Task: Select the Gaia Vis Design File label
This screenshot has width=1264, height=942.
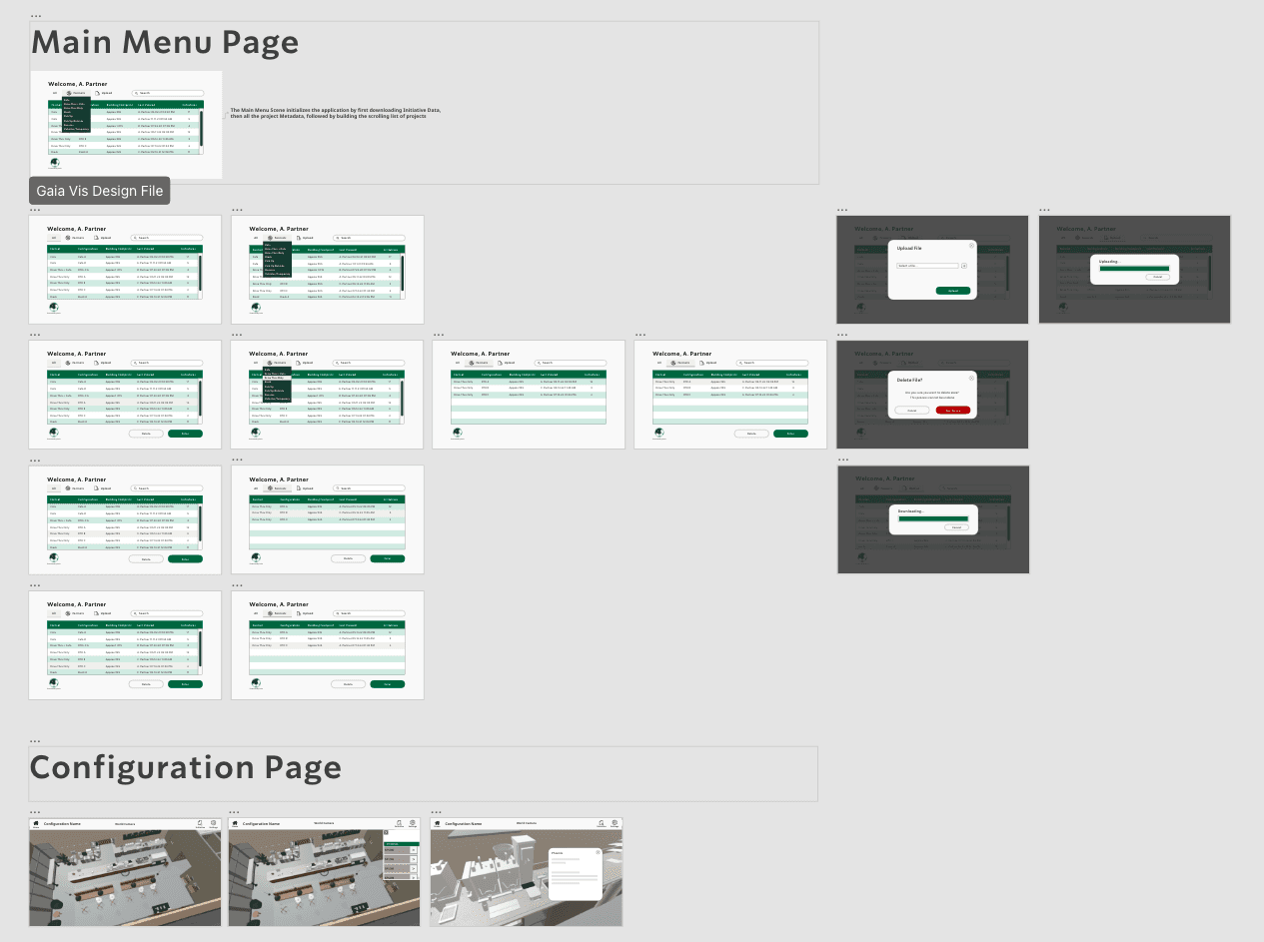Action: tap(99, 191)
